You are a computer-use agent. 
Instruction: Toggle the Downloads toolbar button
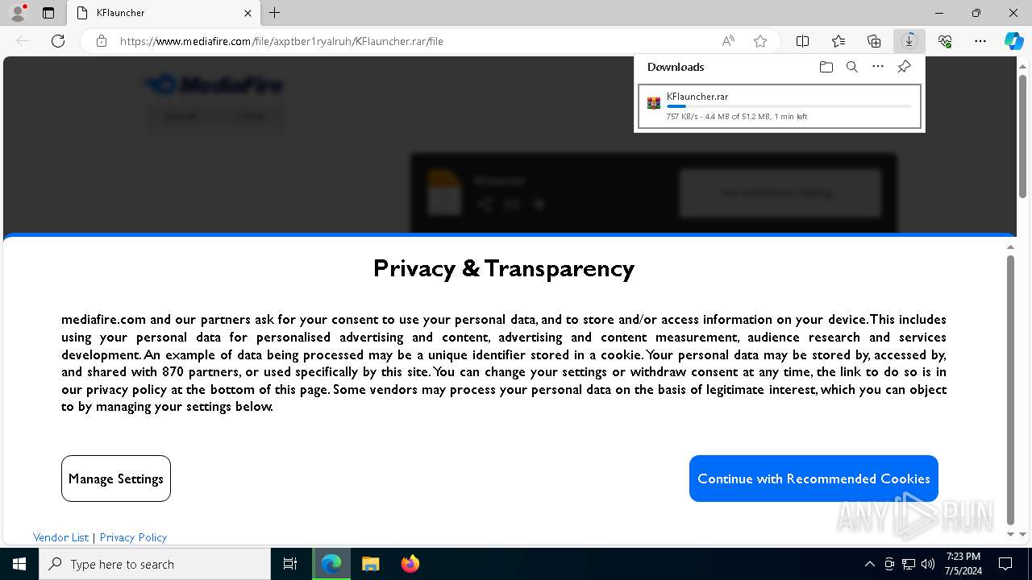(909, 41)
